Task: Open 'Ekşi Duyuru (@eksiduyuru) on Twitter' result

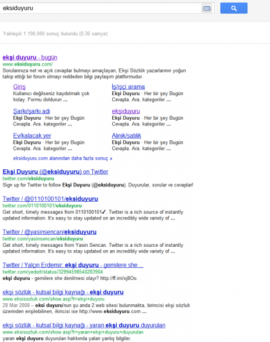Action: click(x=55, y=172)
